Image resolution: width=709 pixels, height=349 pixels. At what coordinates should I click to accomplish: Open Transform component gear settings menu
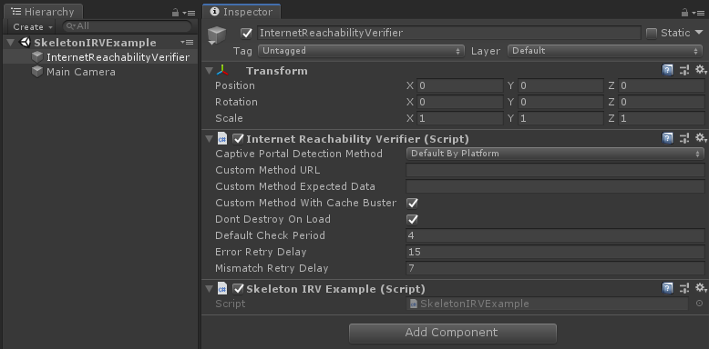(701, 70)
